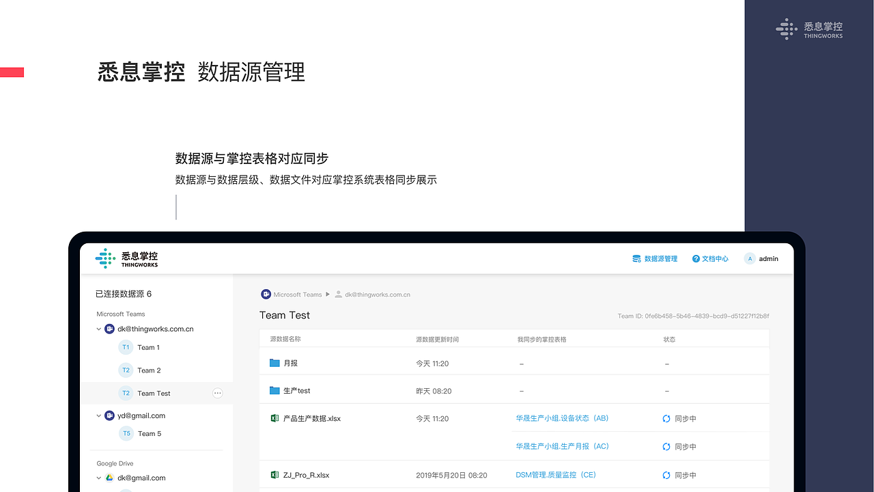874x492 pixels.
Task: Click the Excel icon for ZJ_Pro_R.xlsx
Action: [x=274, y=474]
